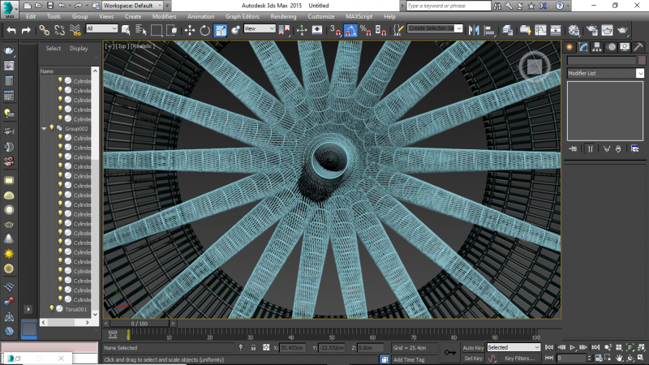This screenshot has height=365, width=649.
Task: Activate the Select and Uniform Scale tool
Action: click(x=221, y=30)
